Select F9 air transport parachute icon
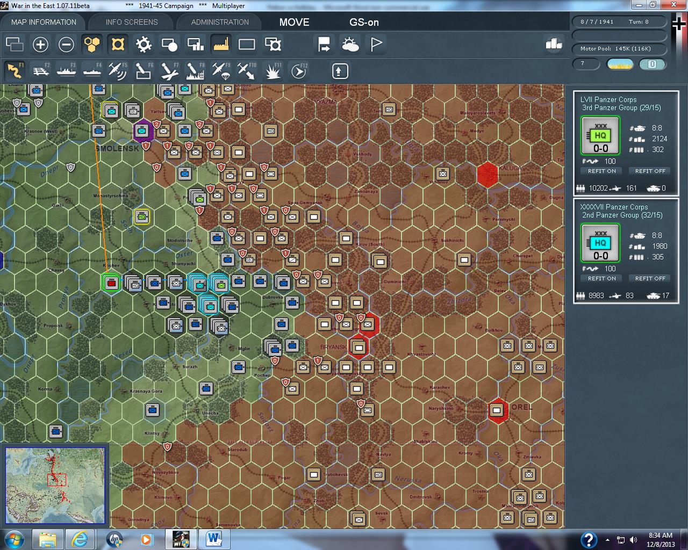The image size is (688, 550). (221, 71)
